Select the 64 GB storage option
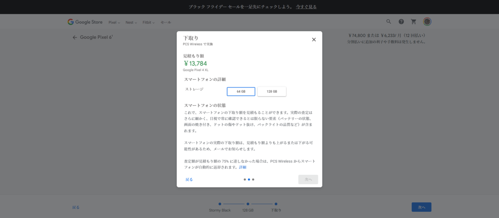Viewport: 499px width, 218px height. tap(241, 92)
